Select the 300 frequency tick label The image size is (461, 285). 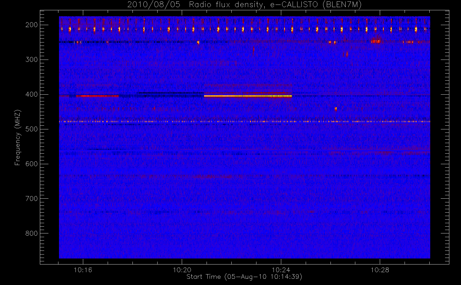[x=32, y=60]
